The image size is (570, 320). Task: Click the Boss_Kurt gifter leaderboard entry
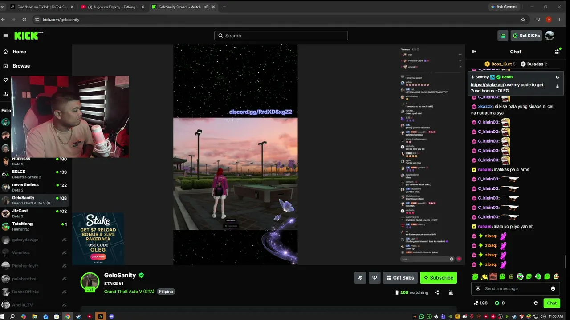click(500, 64)
